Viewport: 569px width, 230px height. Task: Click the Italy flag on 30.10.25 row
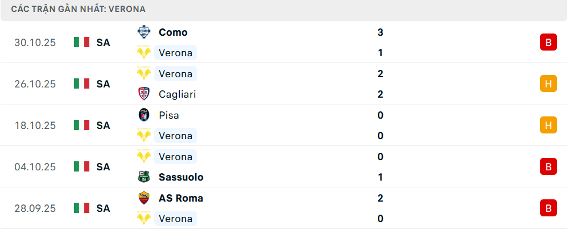click(x=82, y=43)
